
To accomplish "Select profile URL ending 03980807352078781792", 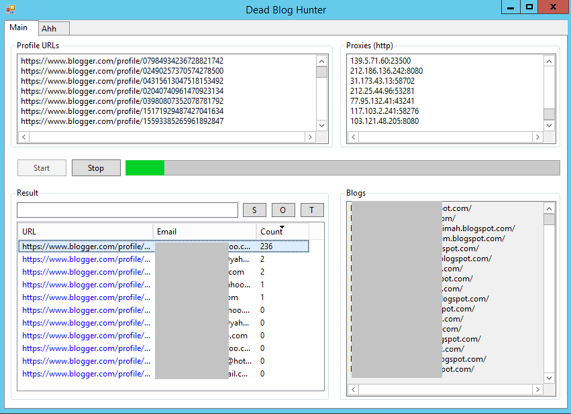I will [122, 101].
